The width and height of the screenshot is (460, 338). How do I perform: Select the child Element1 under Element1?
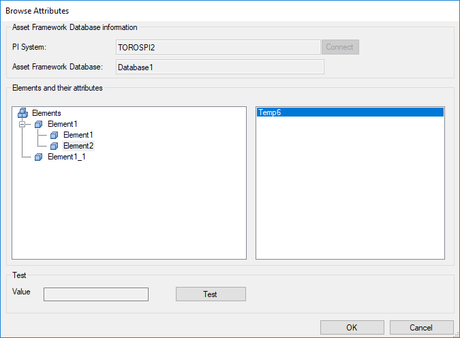[78, 135]
